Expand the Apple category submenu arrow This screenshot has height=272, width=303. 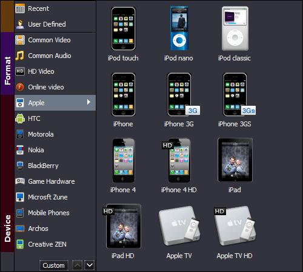(88, 102)
